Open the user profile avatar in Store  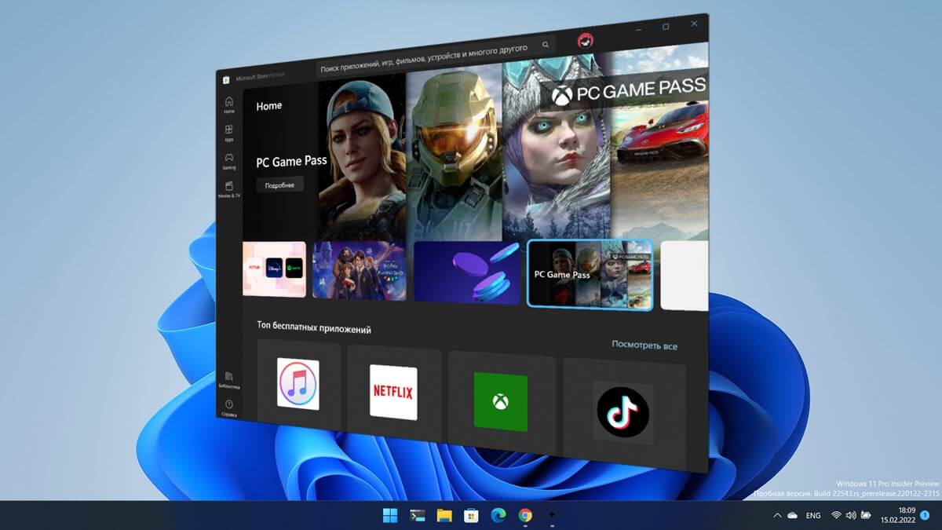tap(585, 41)
